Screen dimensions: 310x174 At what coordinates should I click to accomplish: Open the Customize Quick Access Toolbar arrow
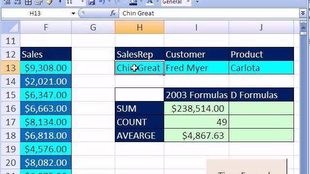pos(197,2)
